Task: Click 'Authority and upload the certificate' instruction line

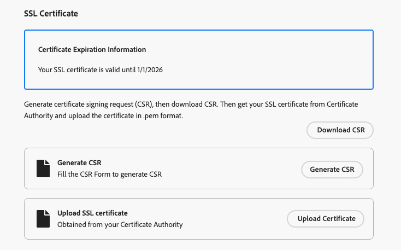Action: coord(82,115)
